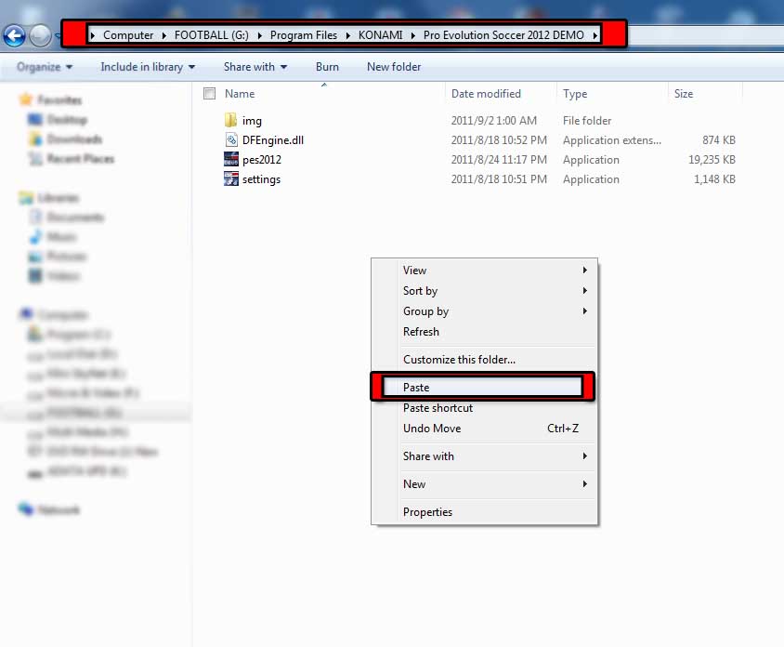Open the Share with toolbar dropdown
The width and height of the screenshot is (784, 647).
pyautogui.click(x=255, y=67)
